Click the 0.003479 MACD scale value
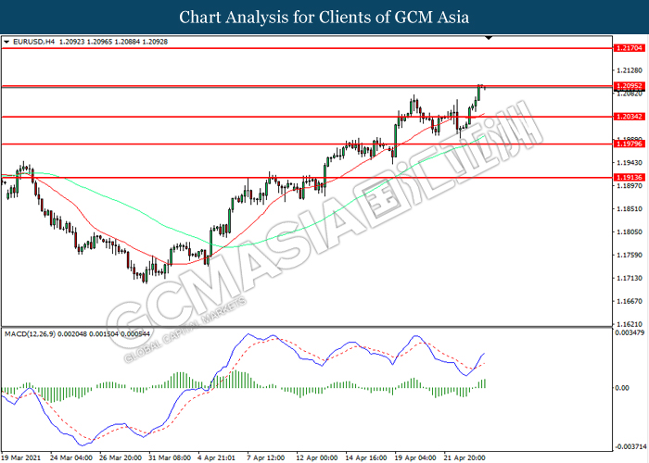 (630, 332)
